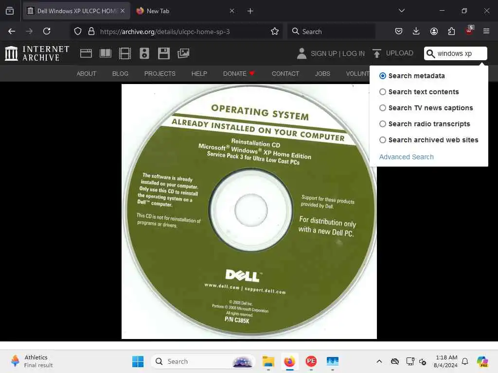Expand the list all tabs chevron
This screenshot has height=373, width=498.
tap(401, 11)
